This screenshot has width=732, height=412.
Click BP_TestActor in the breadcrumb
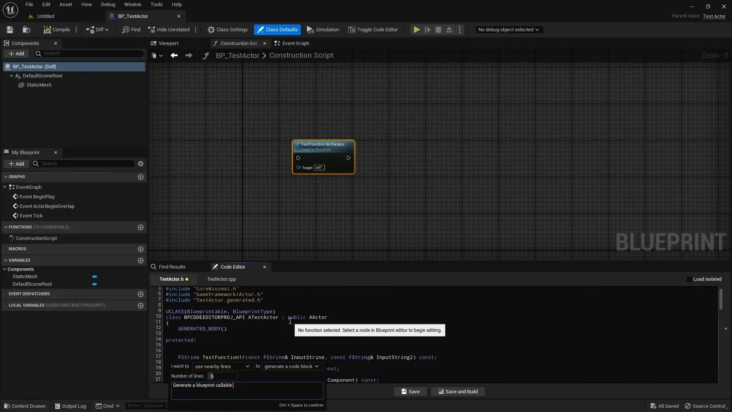(x=237, y=55)
